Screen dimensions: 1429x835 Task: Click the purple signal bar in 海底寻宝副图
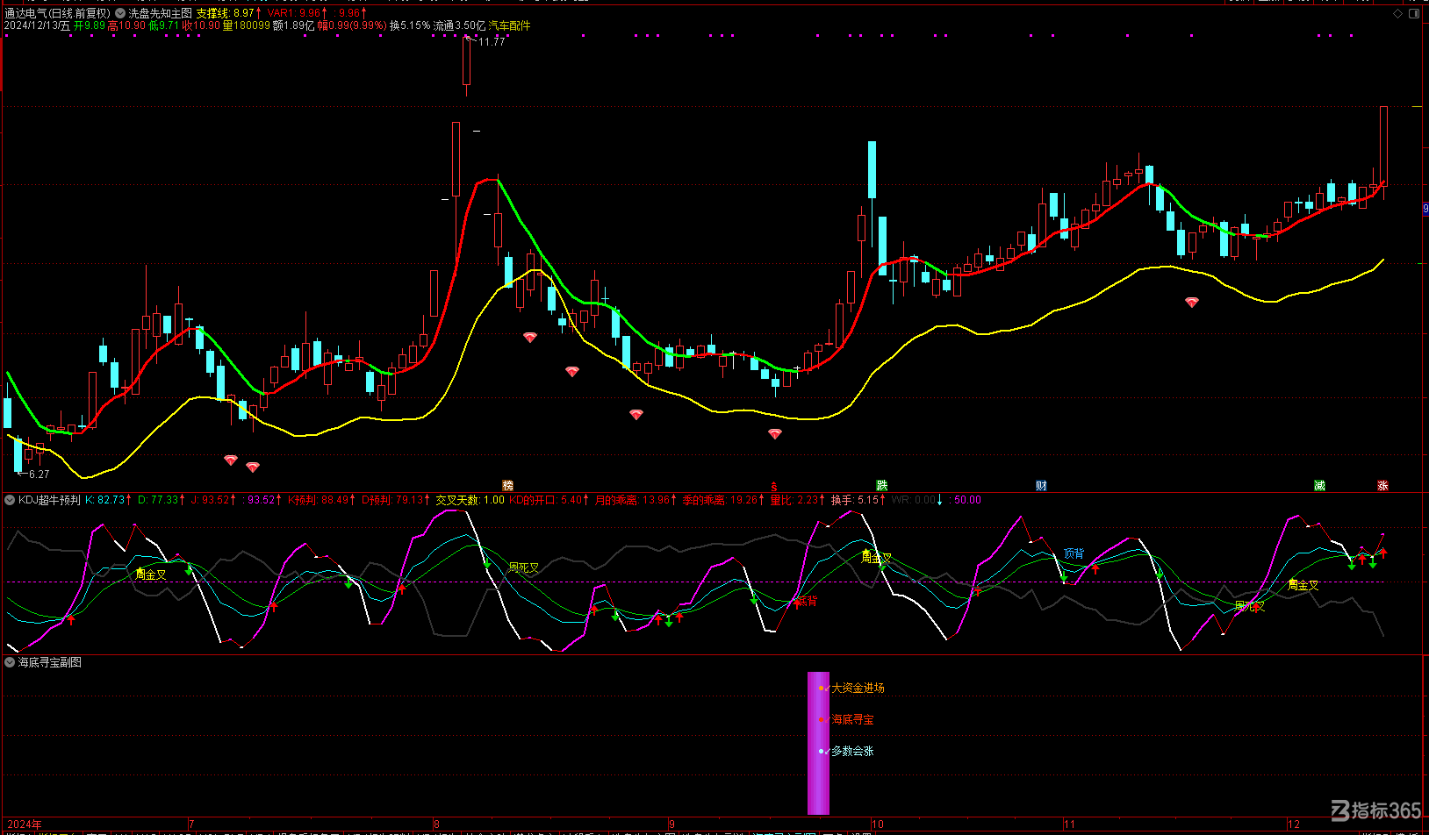click(x=818, y=743)
